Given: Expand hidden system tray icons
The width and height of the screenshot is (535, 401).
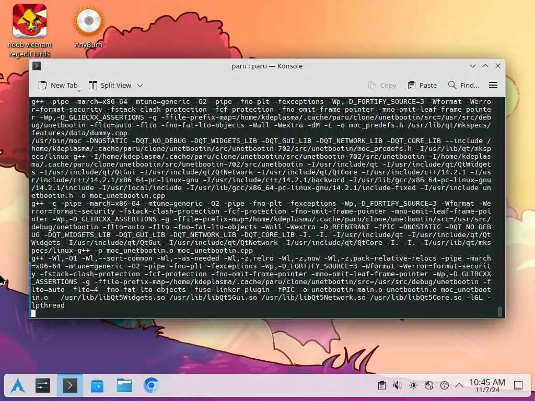Looking at the screenshot, I should coord(459,386).
